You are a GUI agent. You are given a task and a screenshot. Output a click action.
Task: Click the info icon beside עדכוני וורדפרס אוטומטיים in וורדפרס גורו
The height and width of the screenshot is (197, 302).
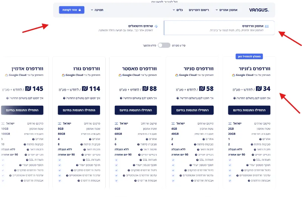[67, 175]
